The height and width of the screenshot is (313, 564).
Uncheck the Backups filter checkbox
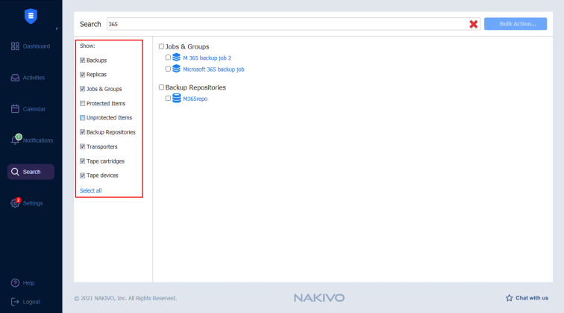tap(83, 60)
